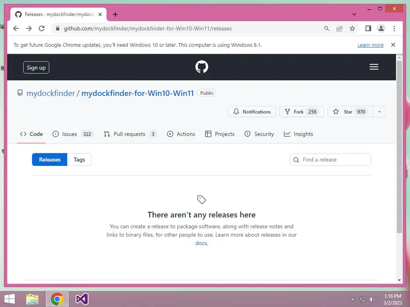Star the repository

coord(350,112)
